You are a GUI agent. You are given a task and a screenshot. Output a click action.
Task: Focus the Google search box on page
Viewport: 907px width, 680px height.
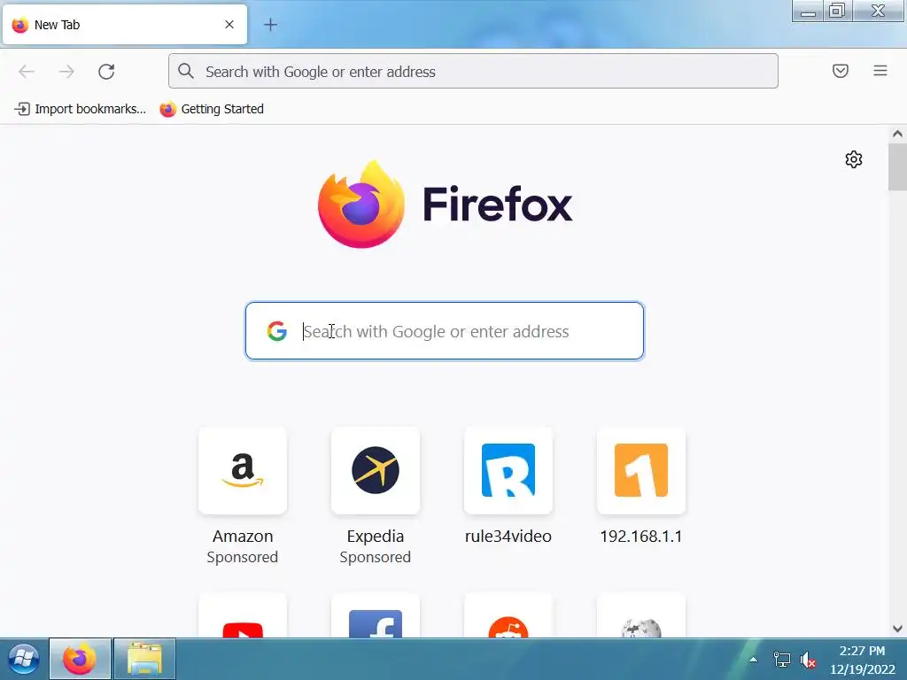(445, 331)
